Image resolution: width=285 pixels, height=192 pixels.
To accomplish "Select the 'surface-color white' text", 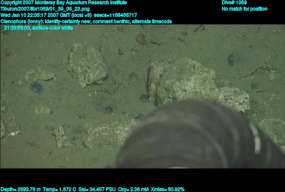I will [x=53, y=28].
